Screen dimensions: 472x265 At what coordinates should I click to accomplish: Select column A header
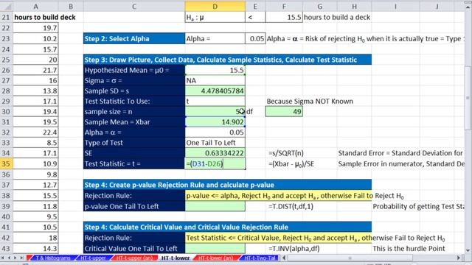pos(35,7)
